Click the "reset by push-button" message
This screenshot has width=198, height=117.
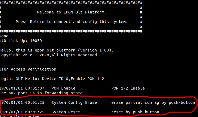(x=135, y=112)
